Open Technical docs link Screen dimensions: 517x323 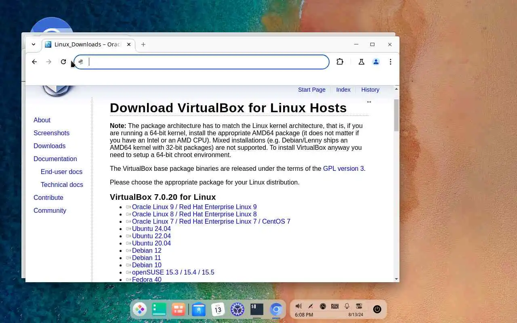pyautogui.click(x=62, y=185)
